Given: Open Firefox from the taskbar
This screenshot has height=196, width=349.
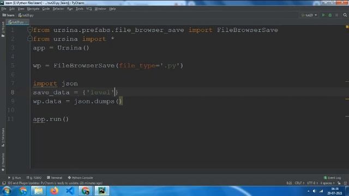Looking at the screenshot, I should coord(54,191).
